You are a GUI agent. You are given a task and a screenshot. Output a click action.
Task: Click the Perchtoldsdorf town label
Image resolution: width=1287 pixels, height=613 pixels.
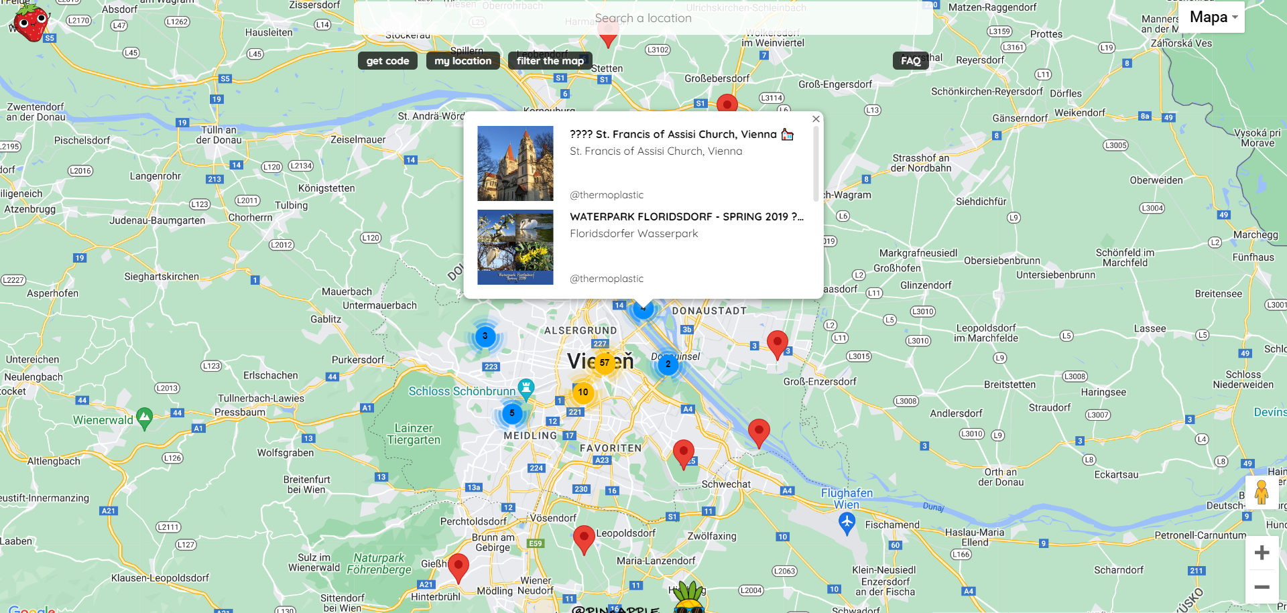point(473,521)
